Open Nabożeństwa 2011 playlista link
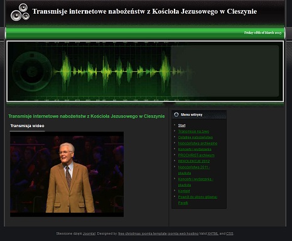This screenshot has width=292, height=241. point(194,170)
